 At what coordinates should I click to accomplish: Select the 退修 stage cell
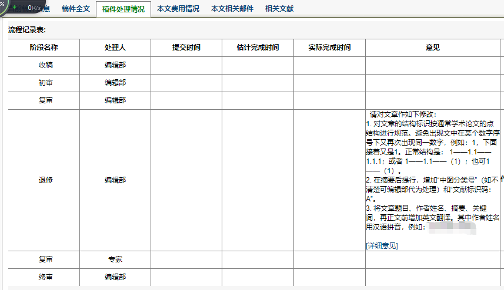[44, 180]
